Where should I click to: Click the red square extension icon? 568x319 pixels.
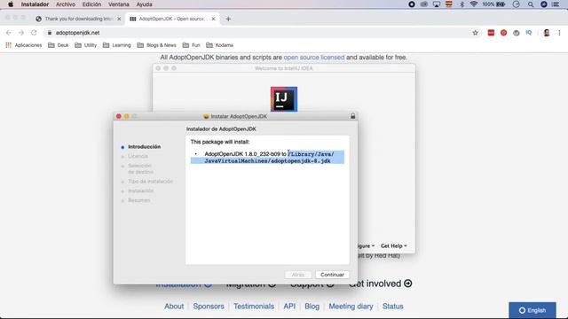(491, 33)
